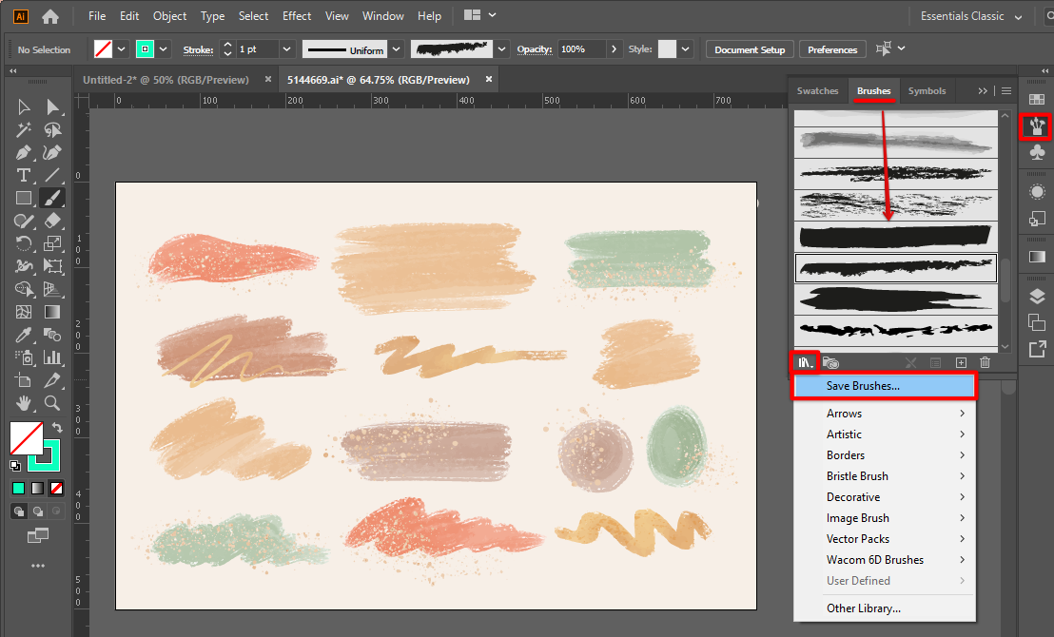Select the Paintbrush tool in the toolbar
Viewport: 1054px width, 637px height.
(x=52, y=198)
